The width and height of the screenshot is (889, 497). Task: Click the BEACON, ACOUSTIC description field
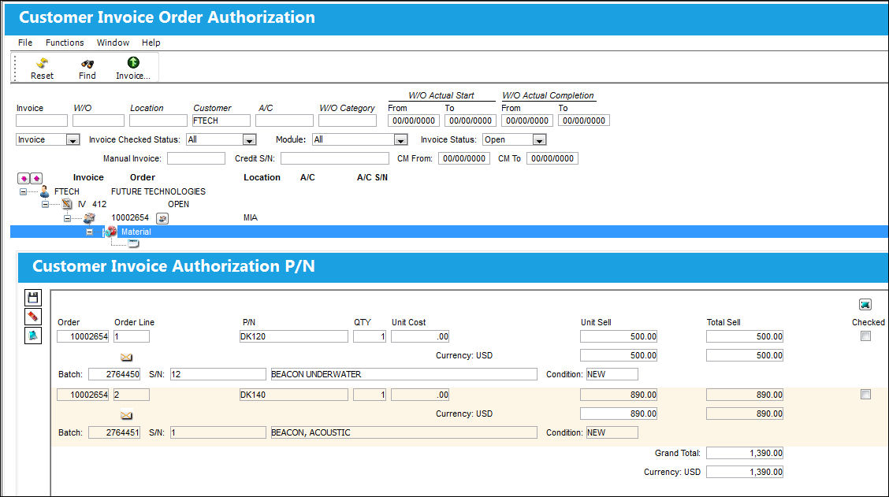tap(404, 433)
